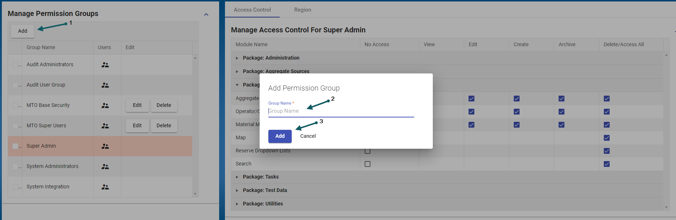Screen dimensions: 676x220
Task: Select the Access Control tab
Action: (252, 10)
